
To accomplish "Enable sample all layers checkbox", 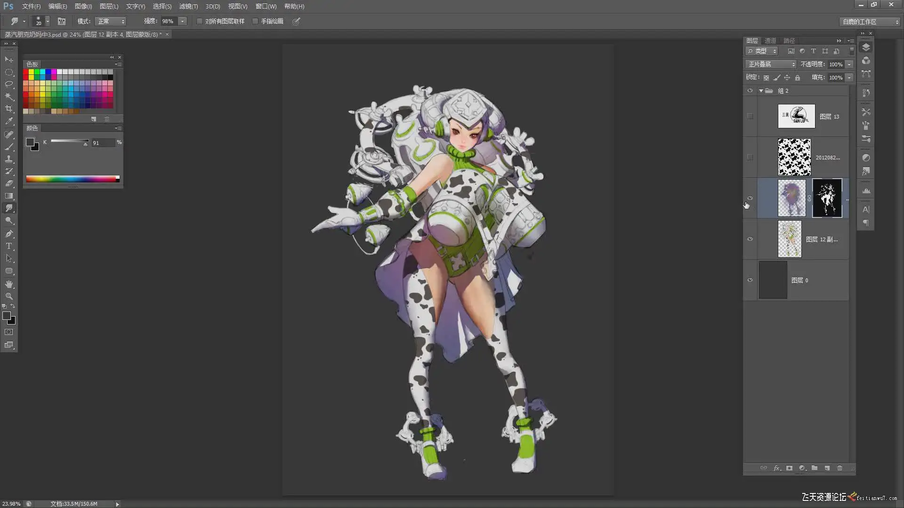I will click(200, 21).
